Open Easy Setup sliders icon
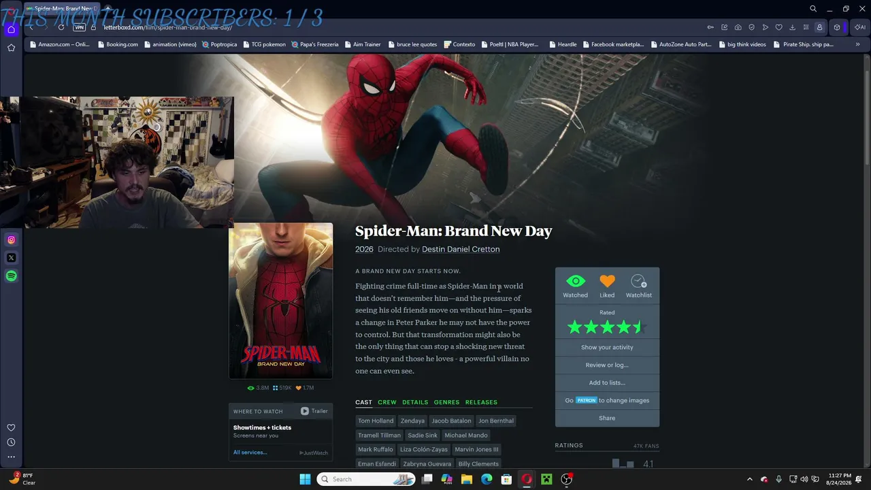Screen dimensions: 871x490 (806, 27)
